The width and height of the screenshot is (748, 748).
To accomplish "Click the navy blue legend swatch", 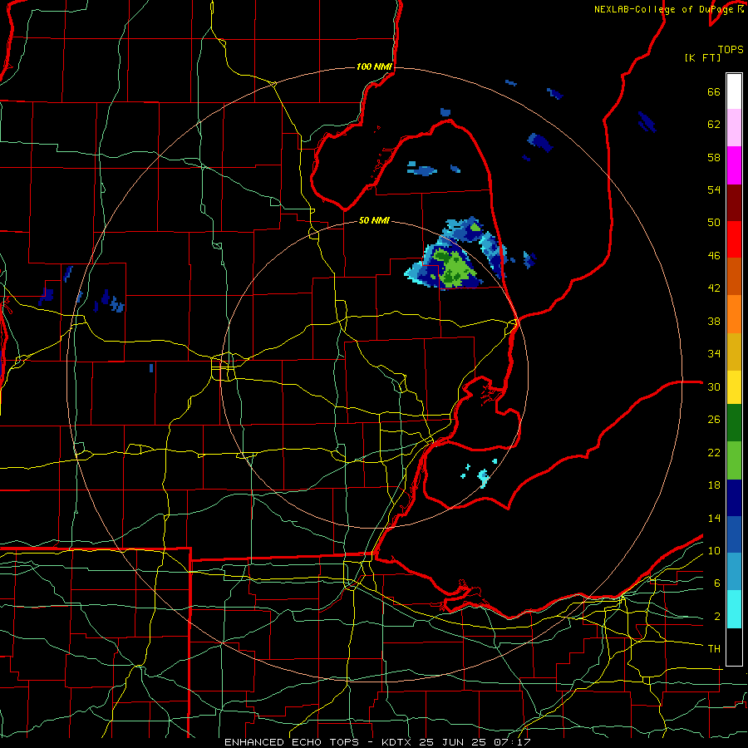I will pos(734,498).
